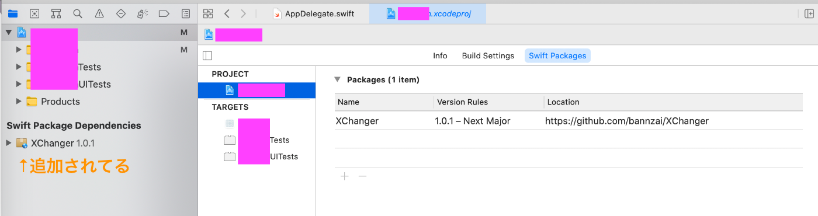Expand the XChanger 1.0.1 package dependency
Screen dimensions: 818x216
click(x=8, y=143)
